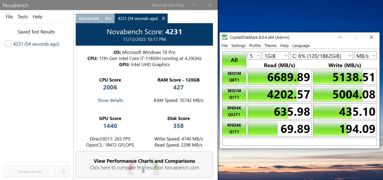
Task: Click the OpenCL: 18472 GFLOPS text
Action: tap(110, 145)
